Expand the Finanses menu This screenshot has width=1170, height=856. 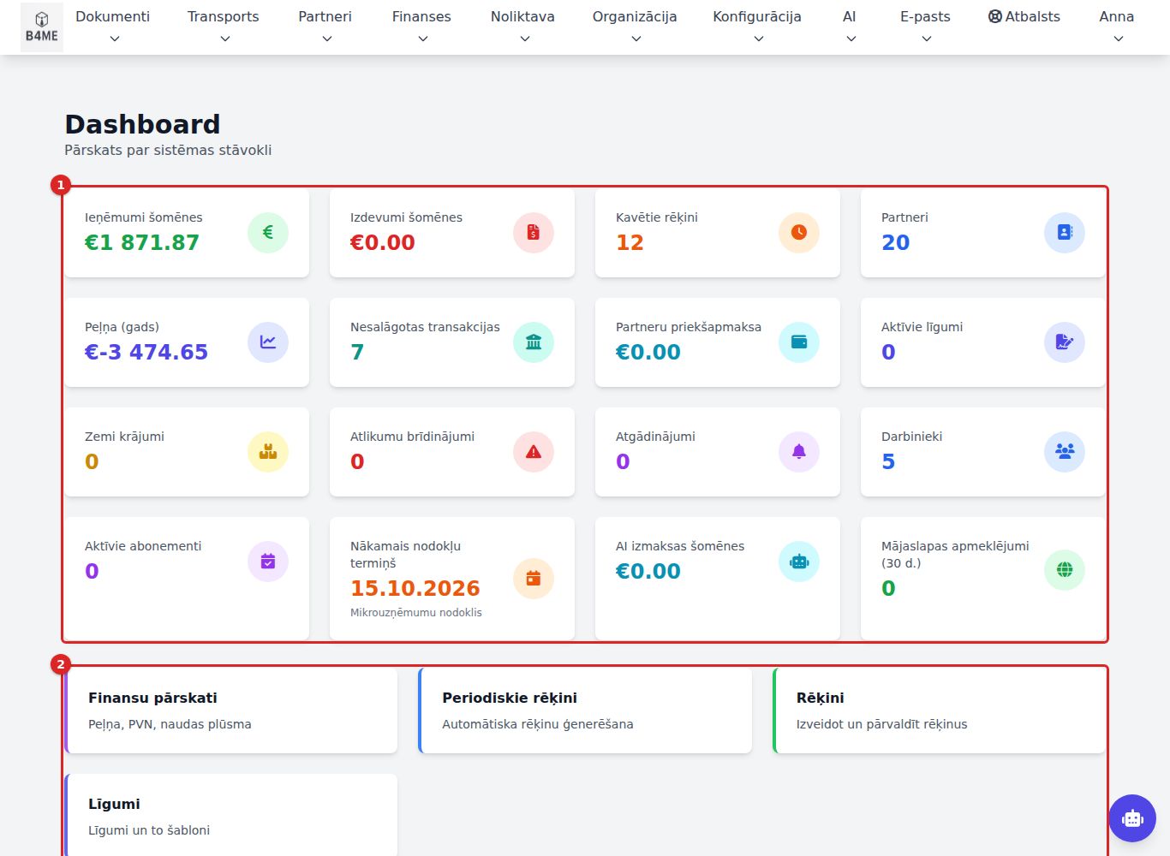point(421,27)
